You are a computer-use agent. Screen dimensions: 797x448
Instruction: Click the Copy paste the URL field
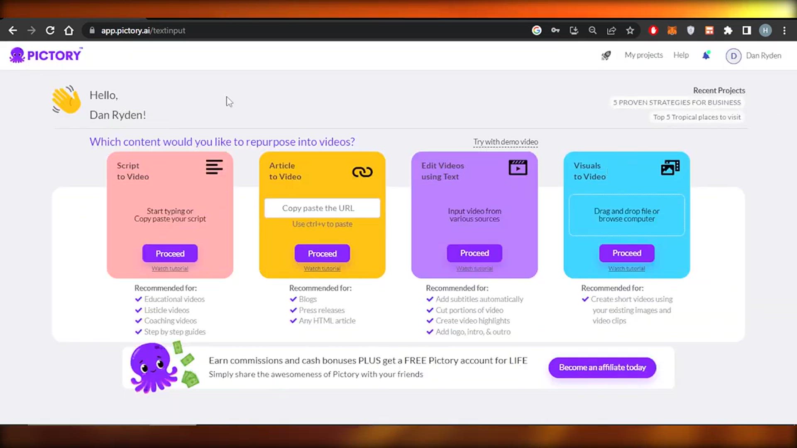click(322, 208)
